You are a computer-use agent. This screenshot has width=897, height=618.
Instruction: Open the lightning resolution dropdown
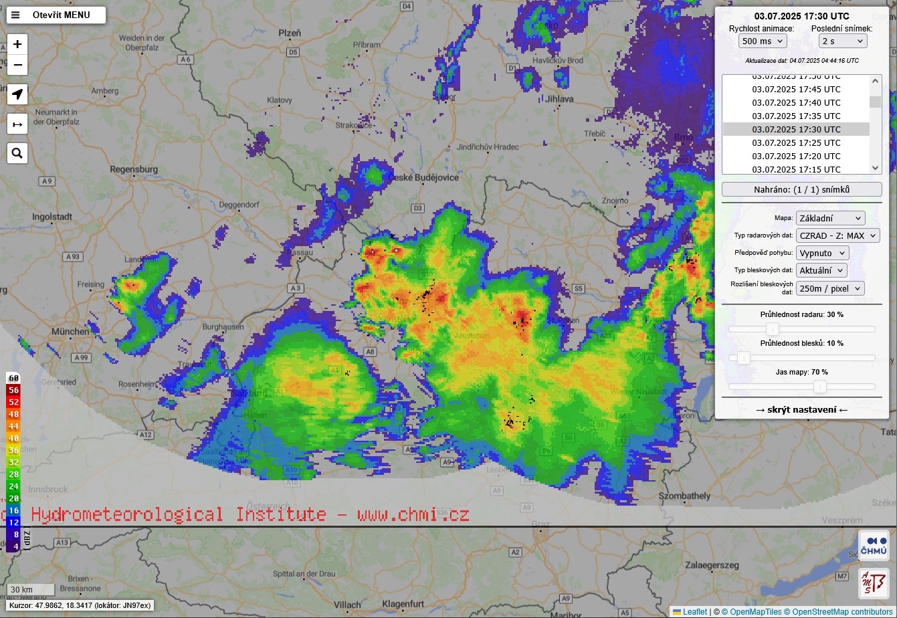[x=830, y=288]
